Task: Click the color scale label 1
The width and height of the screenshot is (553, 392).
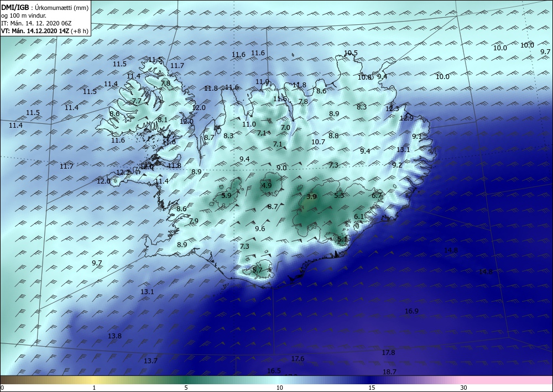Action: point(94,388)
